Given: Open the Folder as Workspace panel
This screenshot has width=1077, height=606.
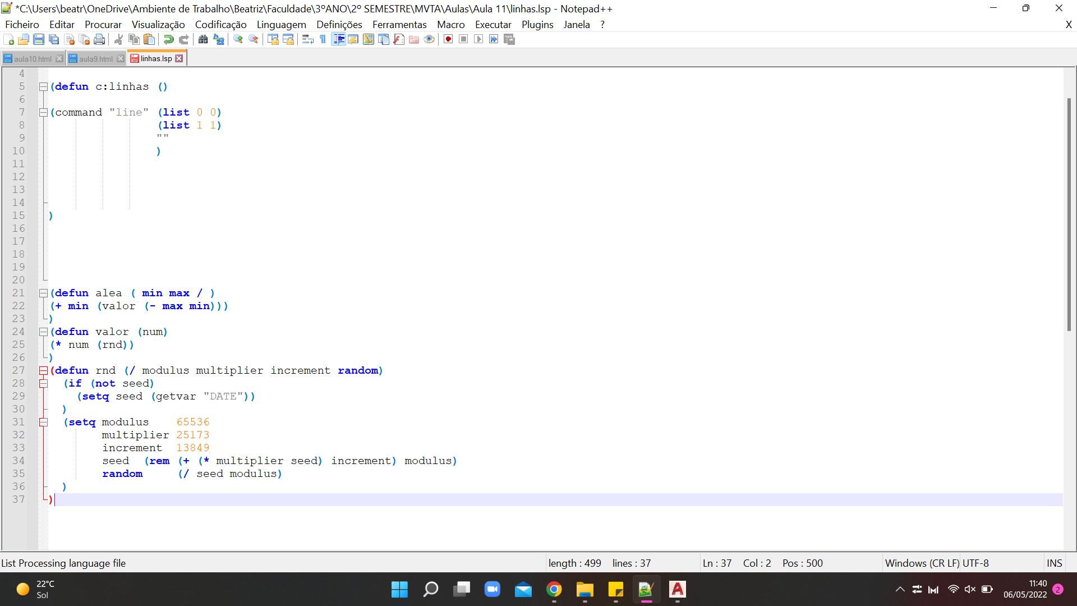Looking at the screenshot, I should point(414,39).
